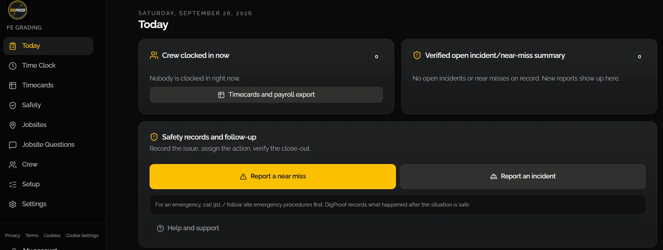
Task: Click the DigProof logo in the sidebar
Action: click(x=17, y=10)
